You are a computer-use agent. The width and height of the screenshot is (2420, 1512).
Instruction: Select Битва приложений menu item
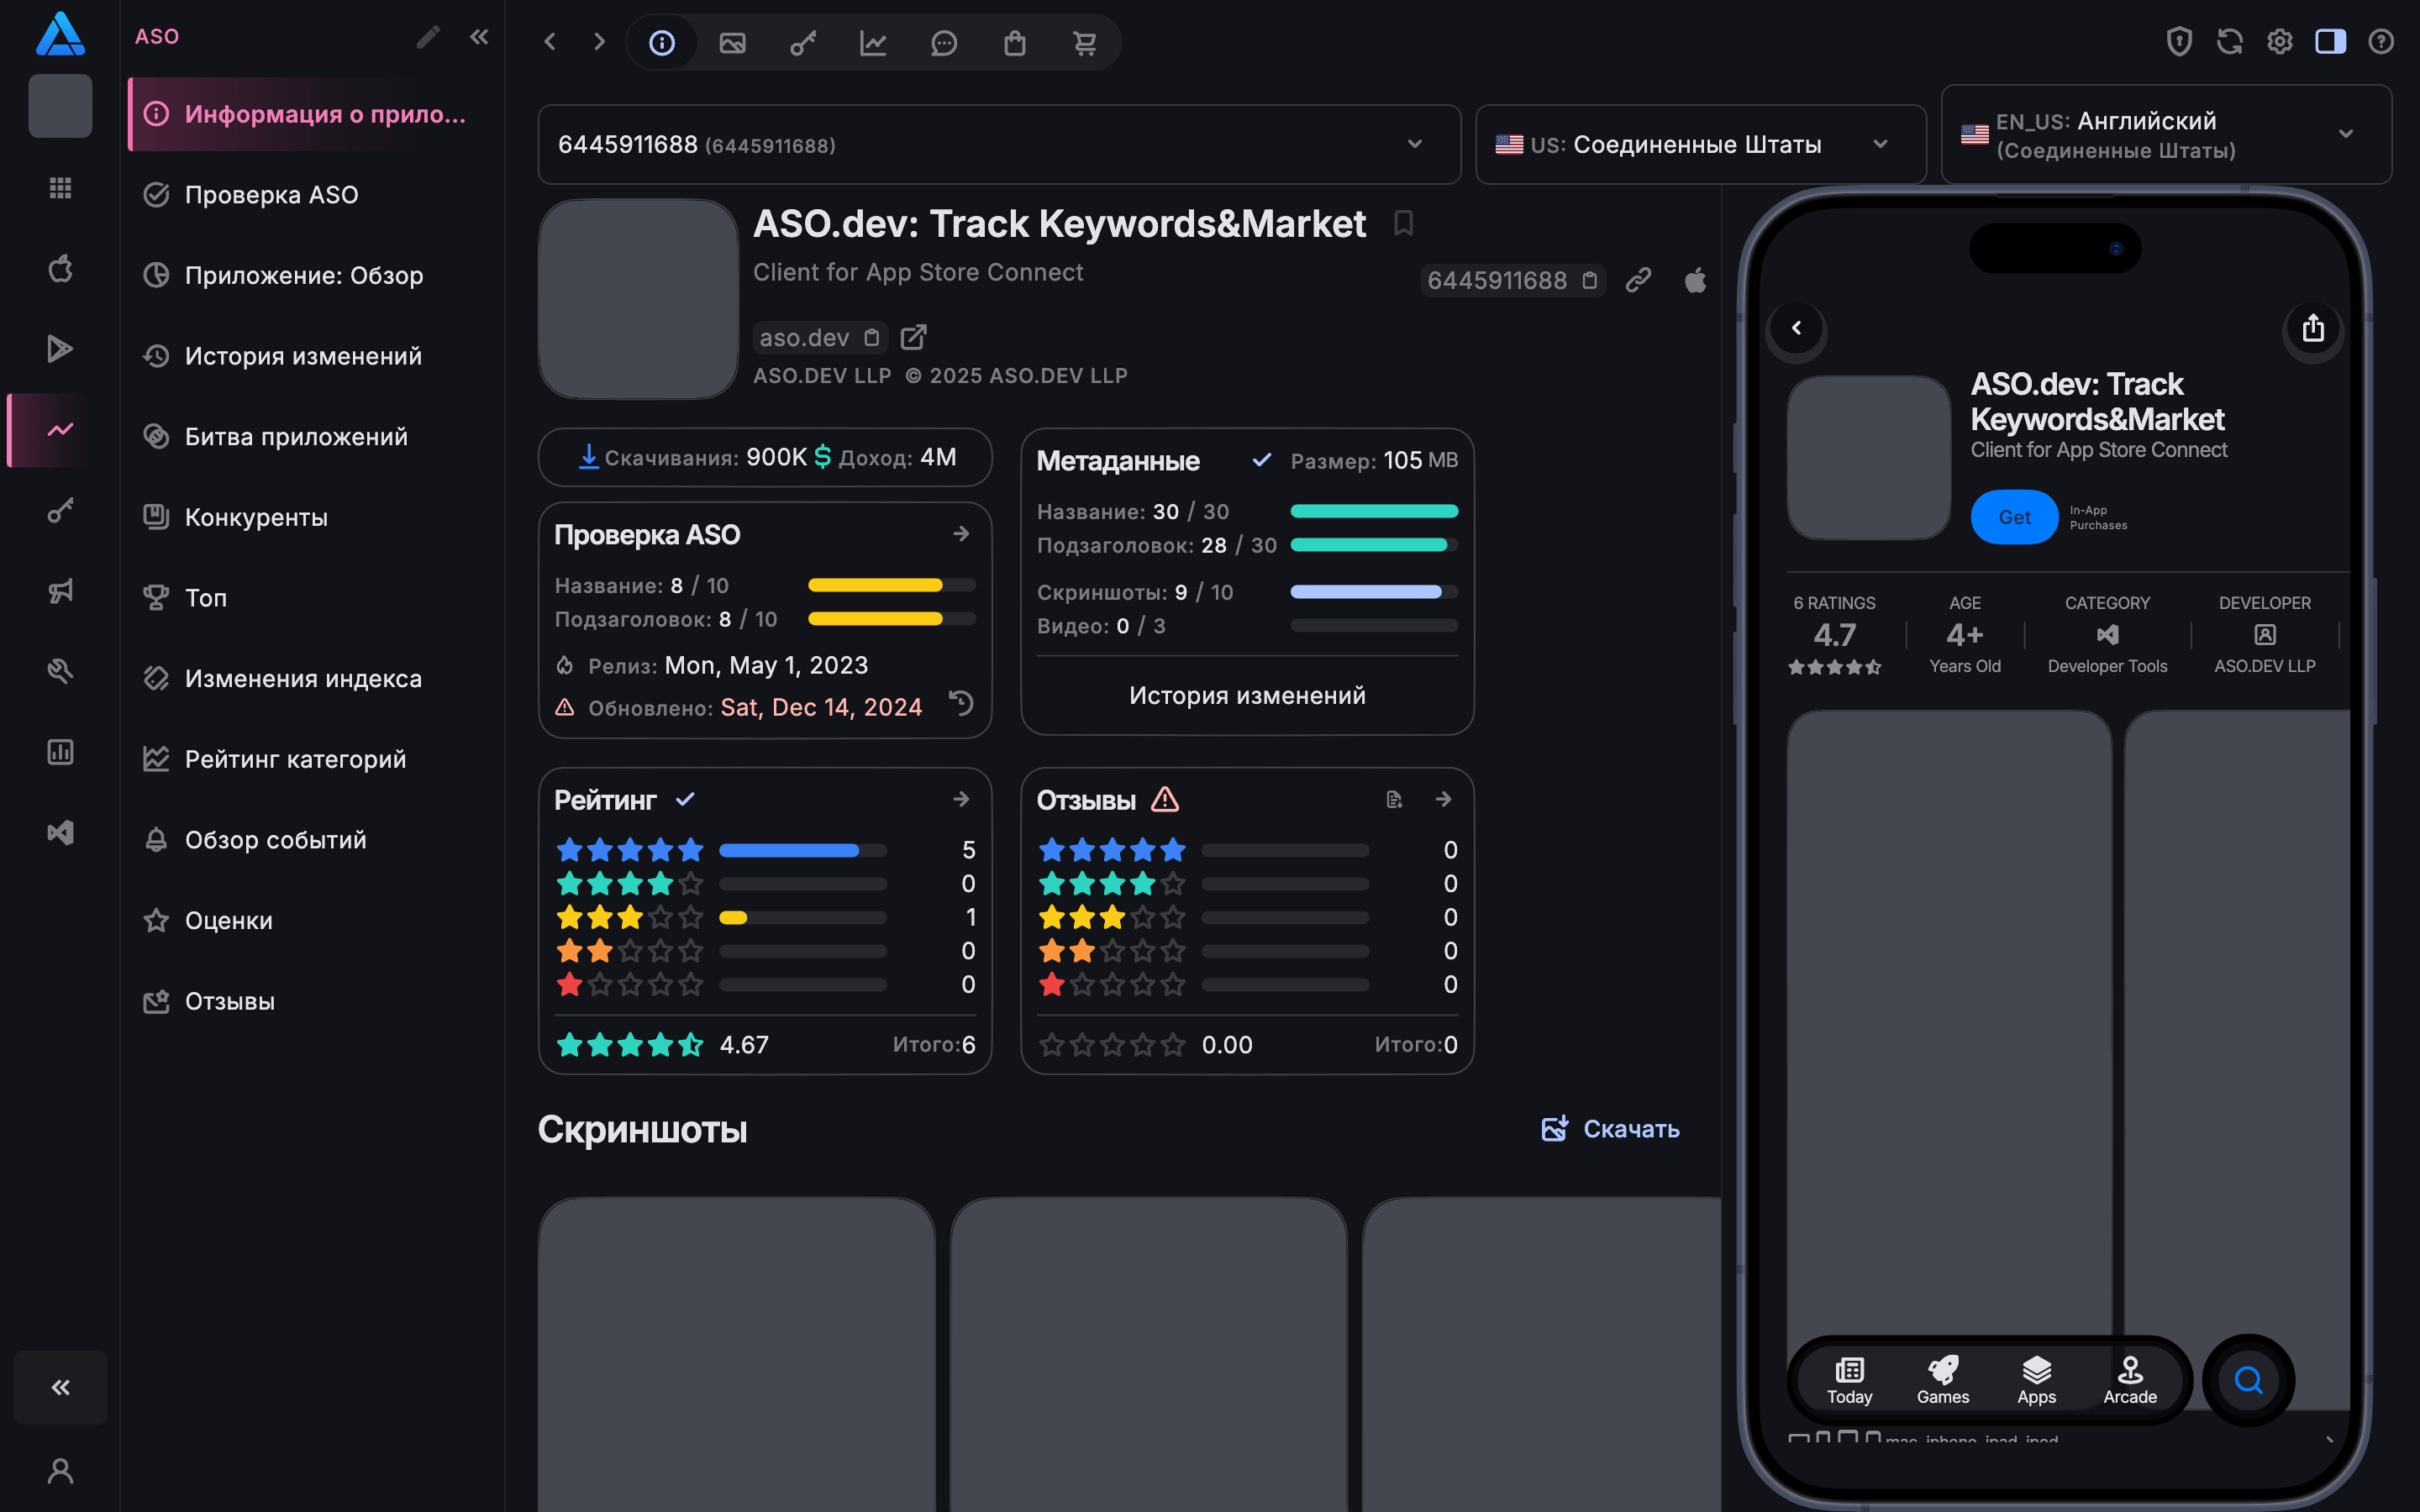click(x=310, y=436)
